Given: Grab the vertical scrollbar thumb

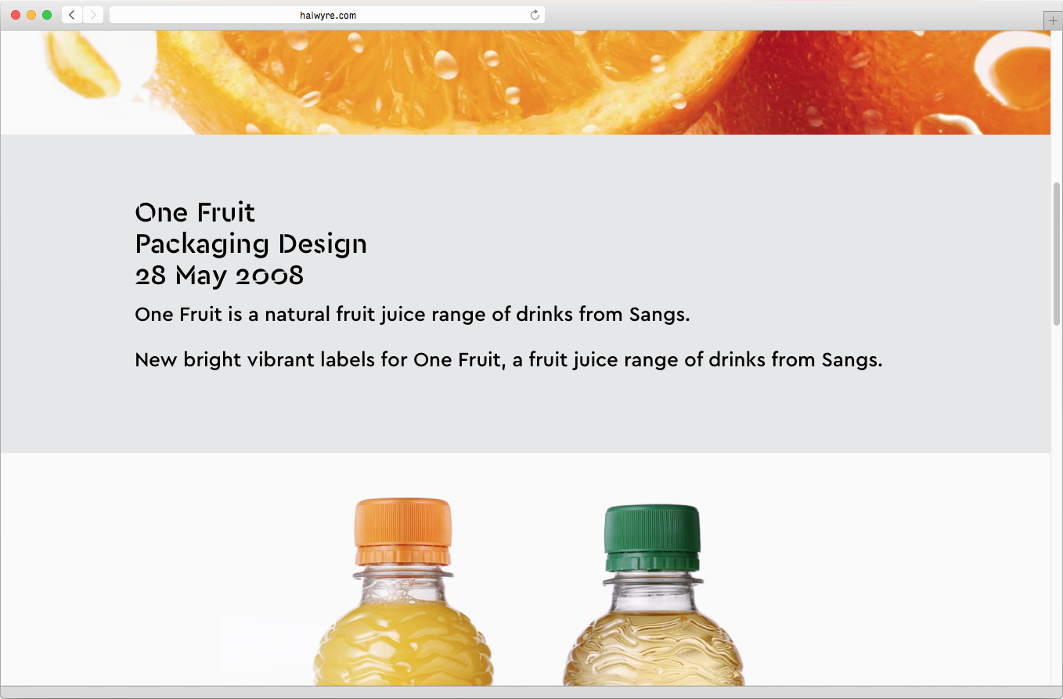Looking at the screenshot, I should (x=1056, y=254).
